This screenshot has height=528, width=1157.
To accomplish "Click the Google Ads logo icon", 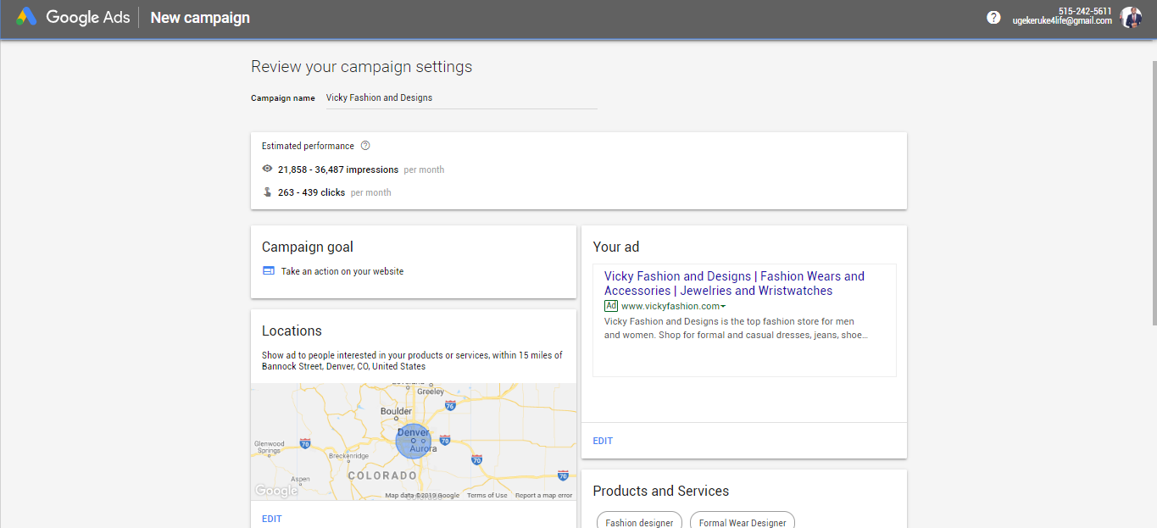I will [x=26, y=17].
